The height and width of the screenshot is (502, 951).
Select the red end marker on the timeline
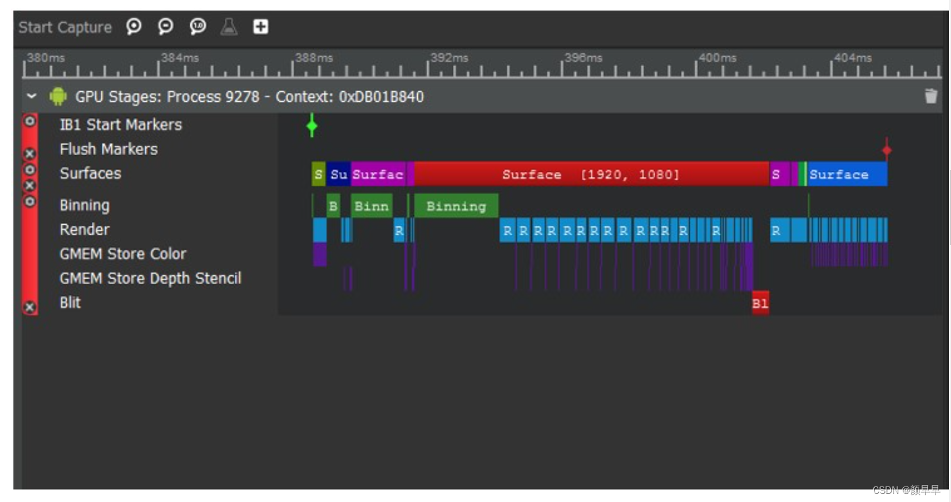tap(886, 150)
